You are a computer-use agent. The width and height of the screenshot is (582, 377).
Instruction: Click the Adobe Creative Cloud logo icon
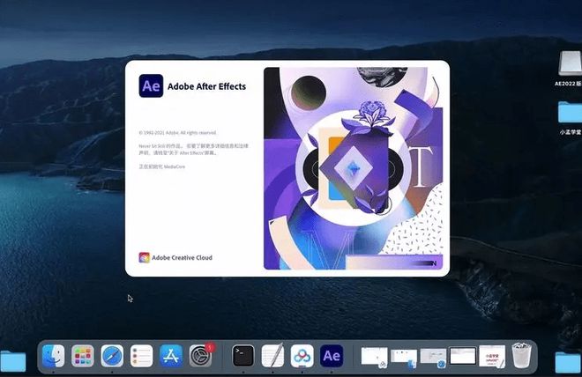[x=144, y=257]
